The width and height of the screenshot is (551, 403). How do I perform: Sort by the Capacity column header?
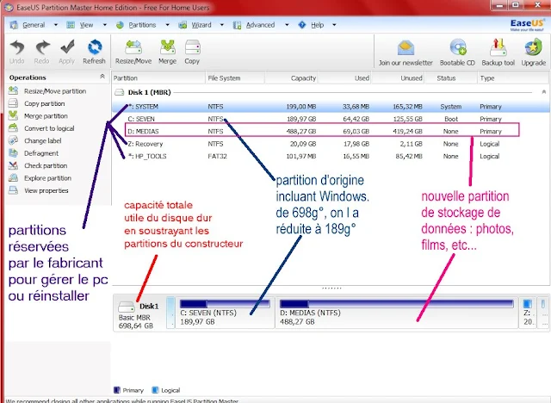pos(291,78)
